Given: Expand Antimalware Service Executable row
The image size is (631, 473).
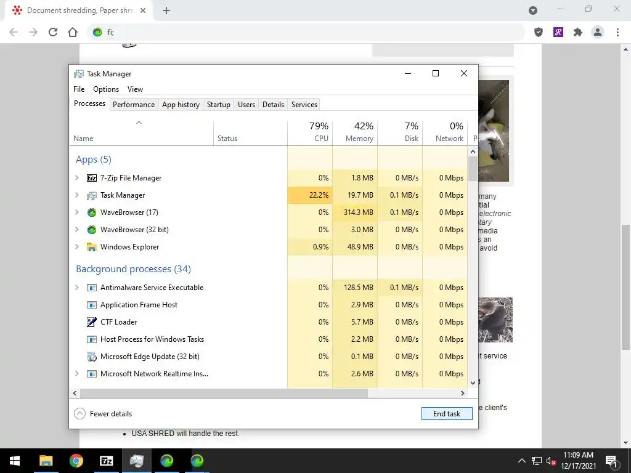Looking at the screenshot, I should 77,288.
